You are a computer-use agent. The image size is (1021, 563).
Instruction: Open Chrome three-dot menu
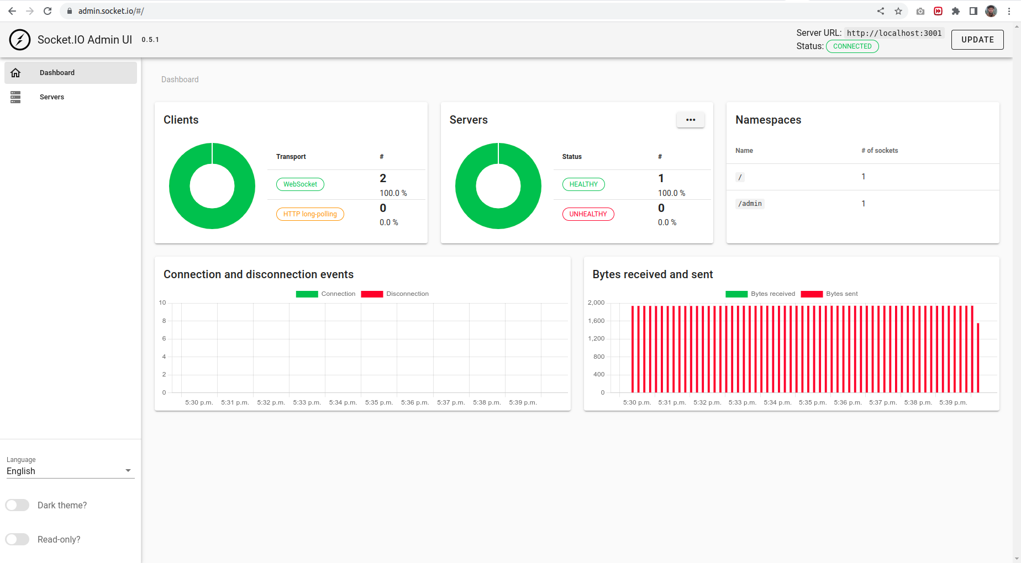click(x=1009, y=11)
